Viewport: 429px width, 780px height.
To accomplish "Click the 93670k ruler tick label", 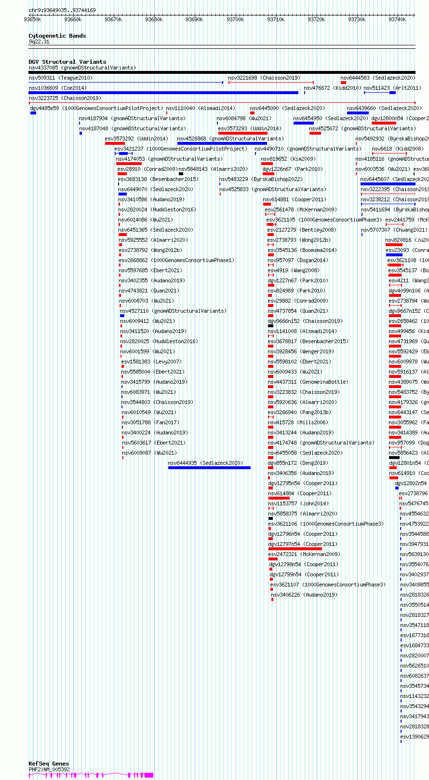I will [113, 19].
